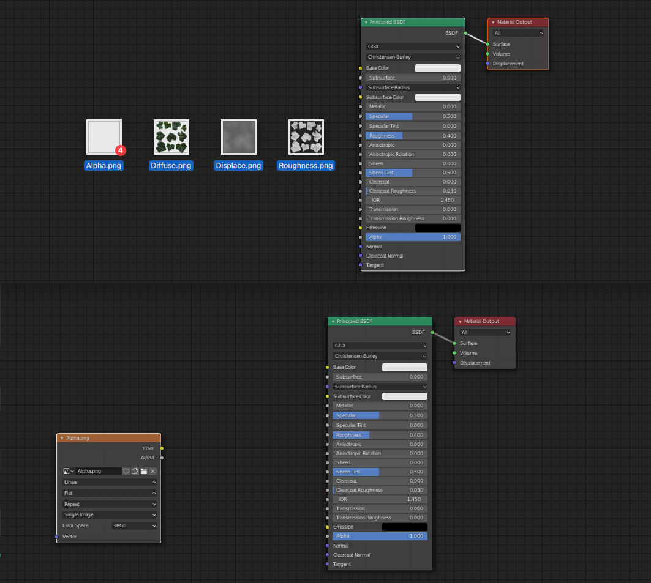The width and height of the screenshot is (651, 583).
Task: Unlink the image with the X icon
Action: [152, 471]
